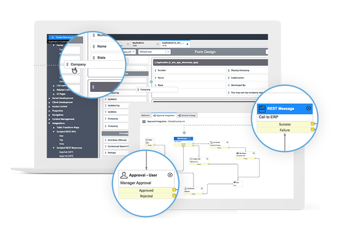Click the yellow connector of magnified Success condition
The image size is (342, 238).
click(x=313, y=124)
